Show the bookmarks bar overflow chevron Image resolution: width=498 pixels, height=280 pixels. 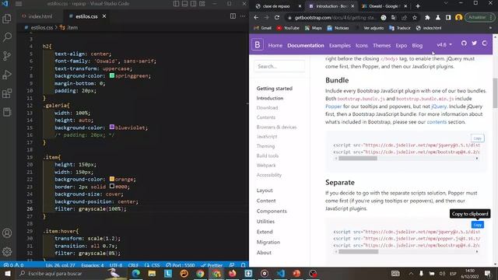(490, 28)
